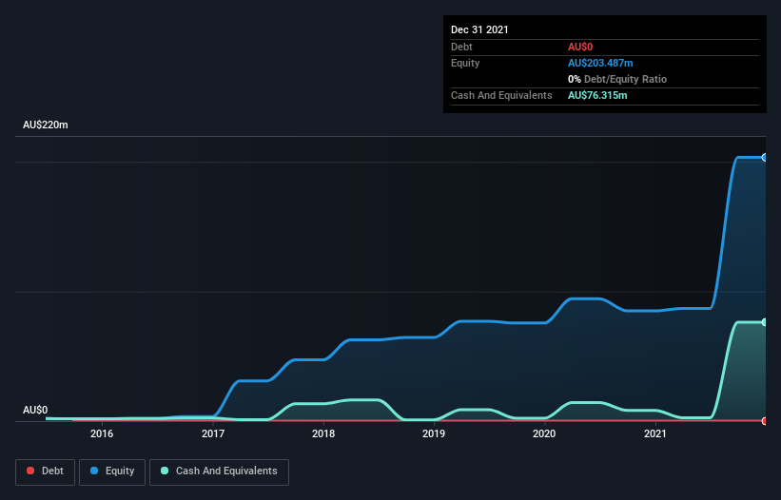Click the AU$203.487m equity value

[x=600, y=63]
